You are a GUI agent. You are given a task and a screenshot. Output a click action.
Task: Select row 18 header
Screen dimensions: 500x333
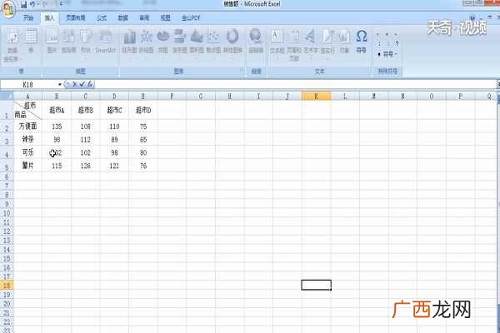click(7, 286)
